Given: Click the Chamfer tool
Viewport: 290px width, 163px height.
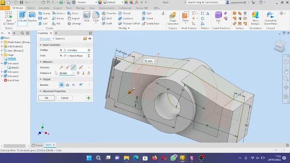Looking at the screenshot, I should tap(109, 13).
